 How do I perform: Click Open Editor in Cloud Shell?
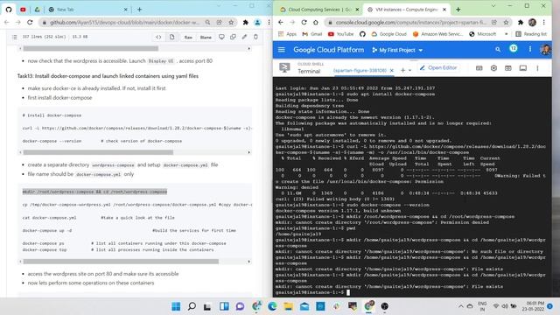tap(438, 68)
